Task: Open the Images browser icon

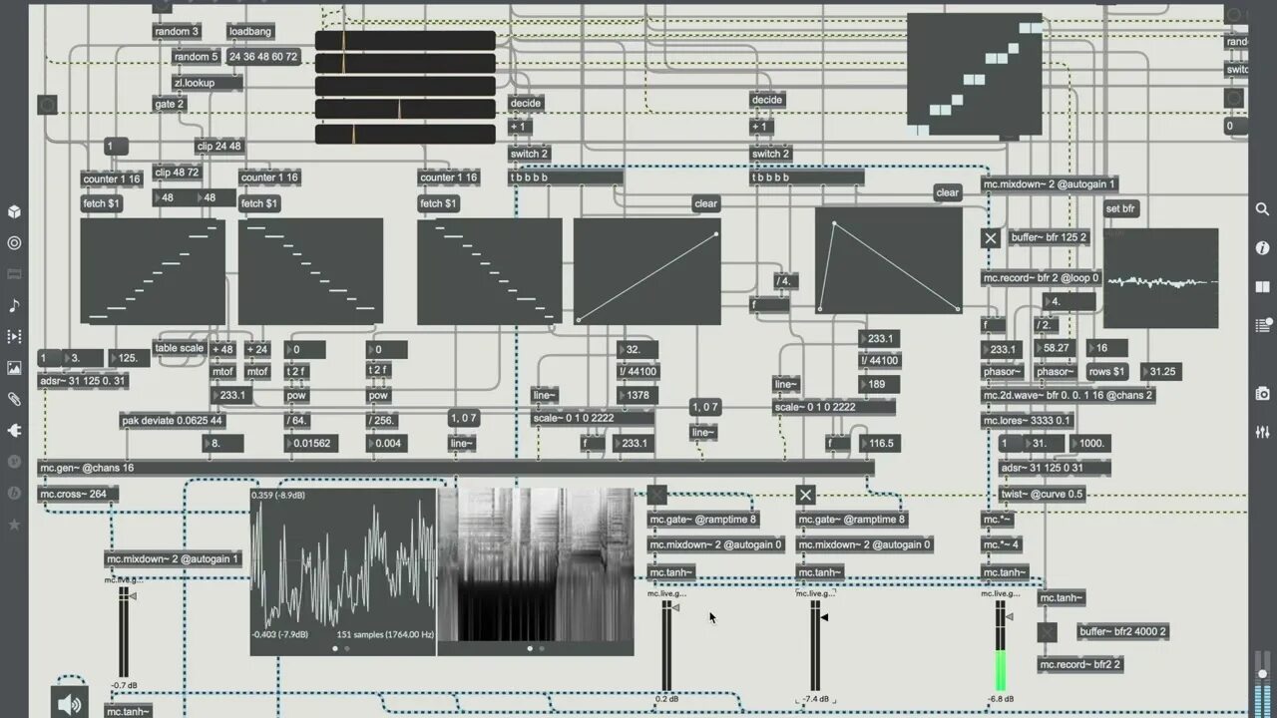Action: click(14, 368)
